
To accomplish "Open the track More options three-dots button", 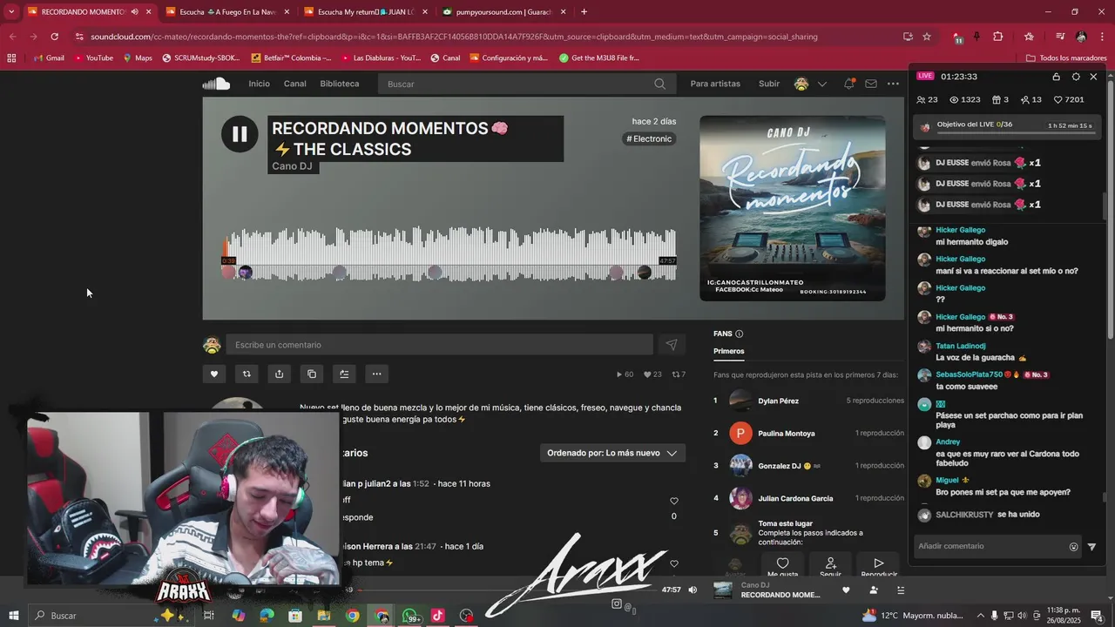I will click(x=376, y=374).
